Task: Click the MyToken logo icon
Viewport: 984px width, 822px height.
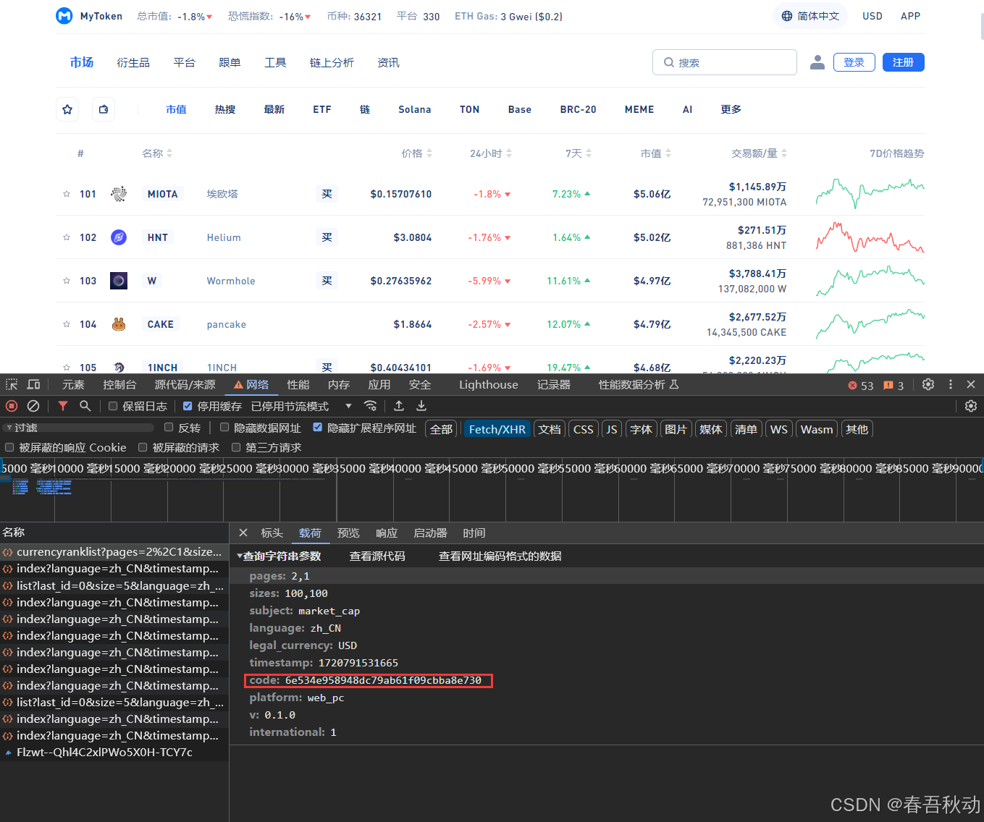Action: pyautogui.click(x=64, y=16)
